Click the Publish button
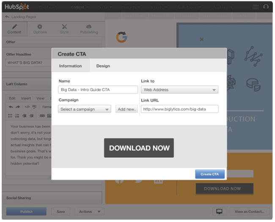 point(26,211)
